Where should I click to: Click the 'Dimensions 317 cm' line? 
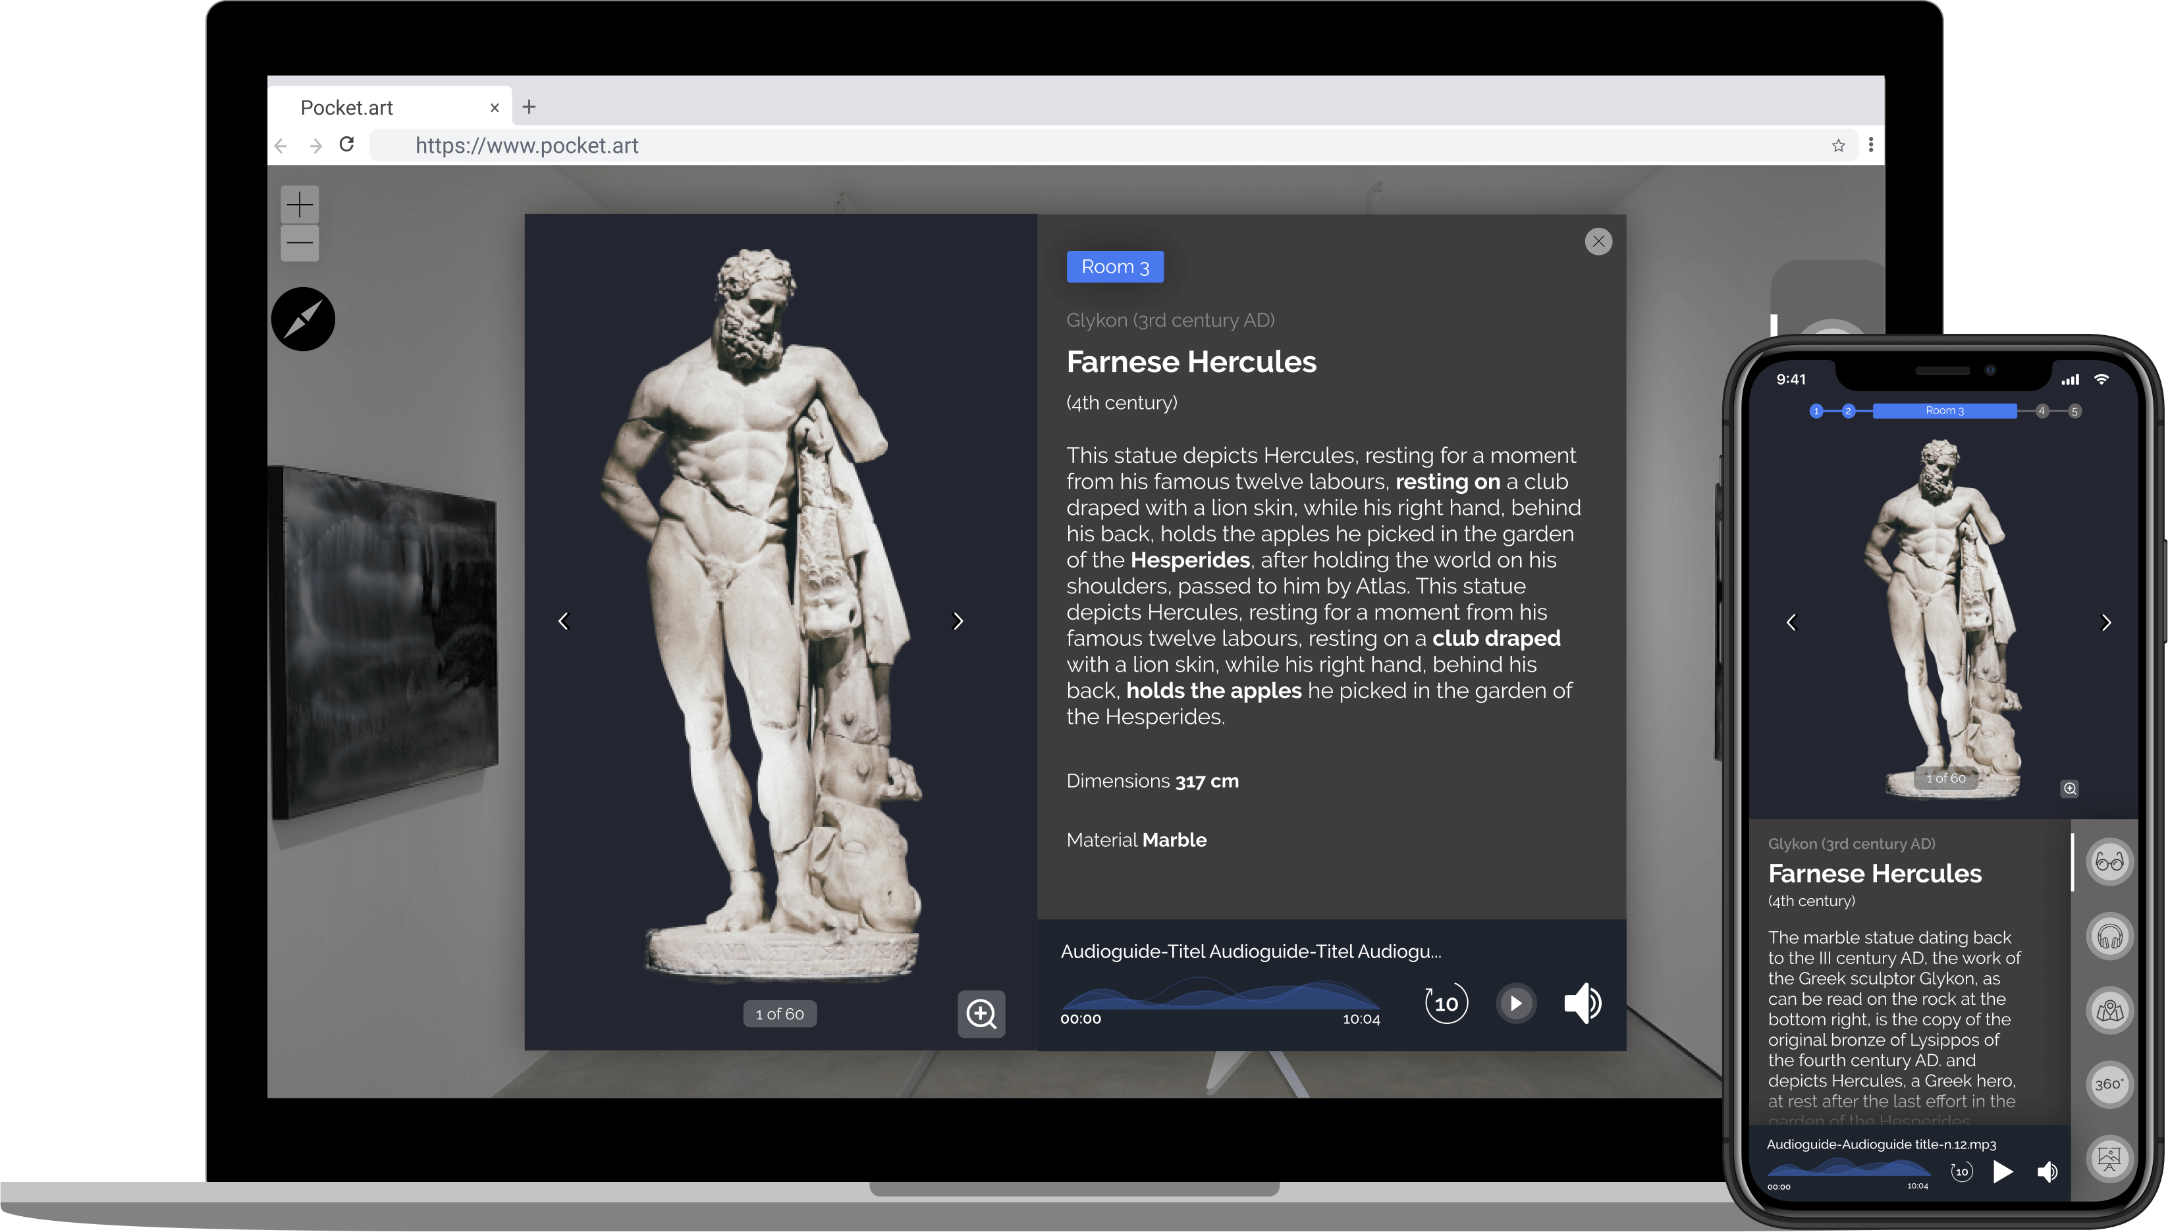coord(1153,781)
